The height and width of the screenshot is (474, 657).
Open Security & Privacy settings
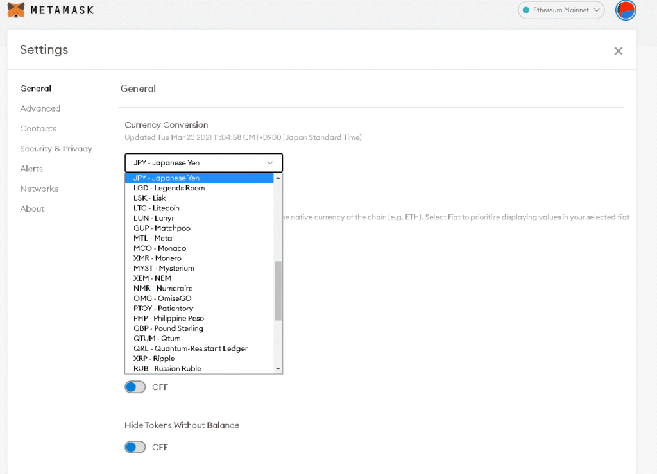coord(56,149)
